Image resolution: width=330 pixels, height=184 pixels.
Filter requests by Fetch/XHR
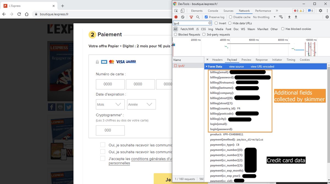click(187, 29)
